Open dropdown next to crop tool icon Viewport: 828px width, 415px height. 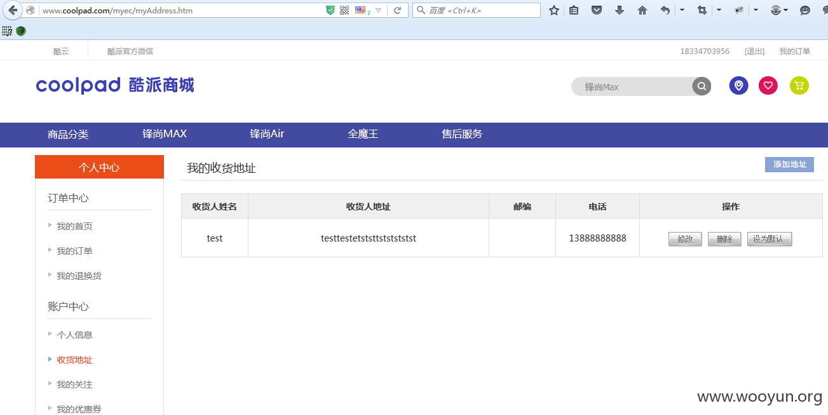719,10
